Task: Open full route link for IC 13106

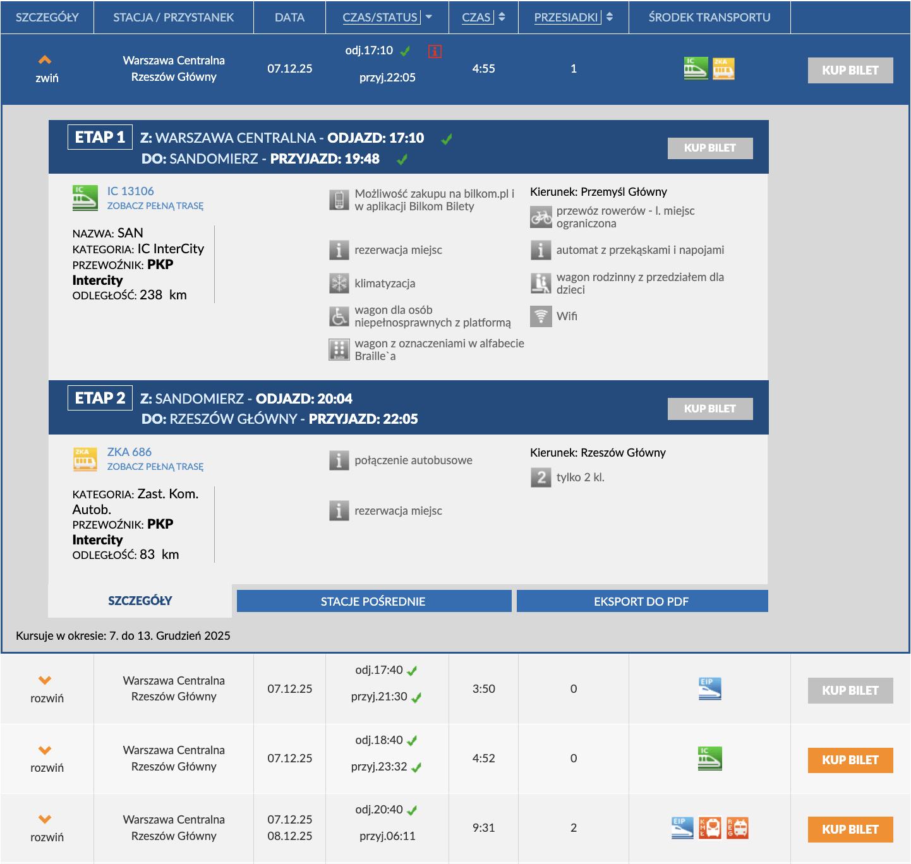Action: pos(155,206)
